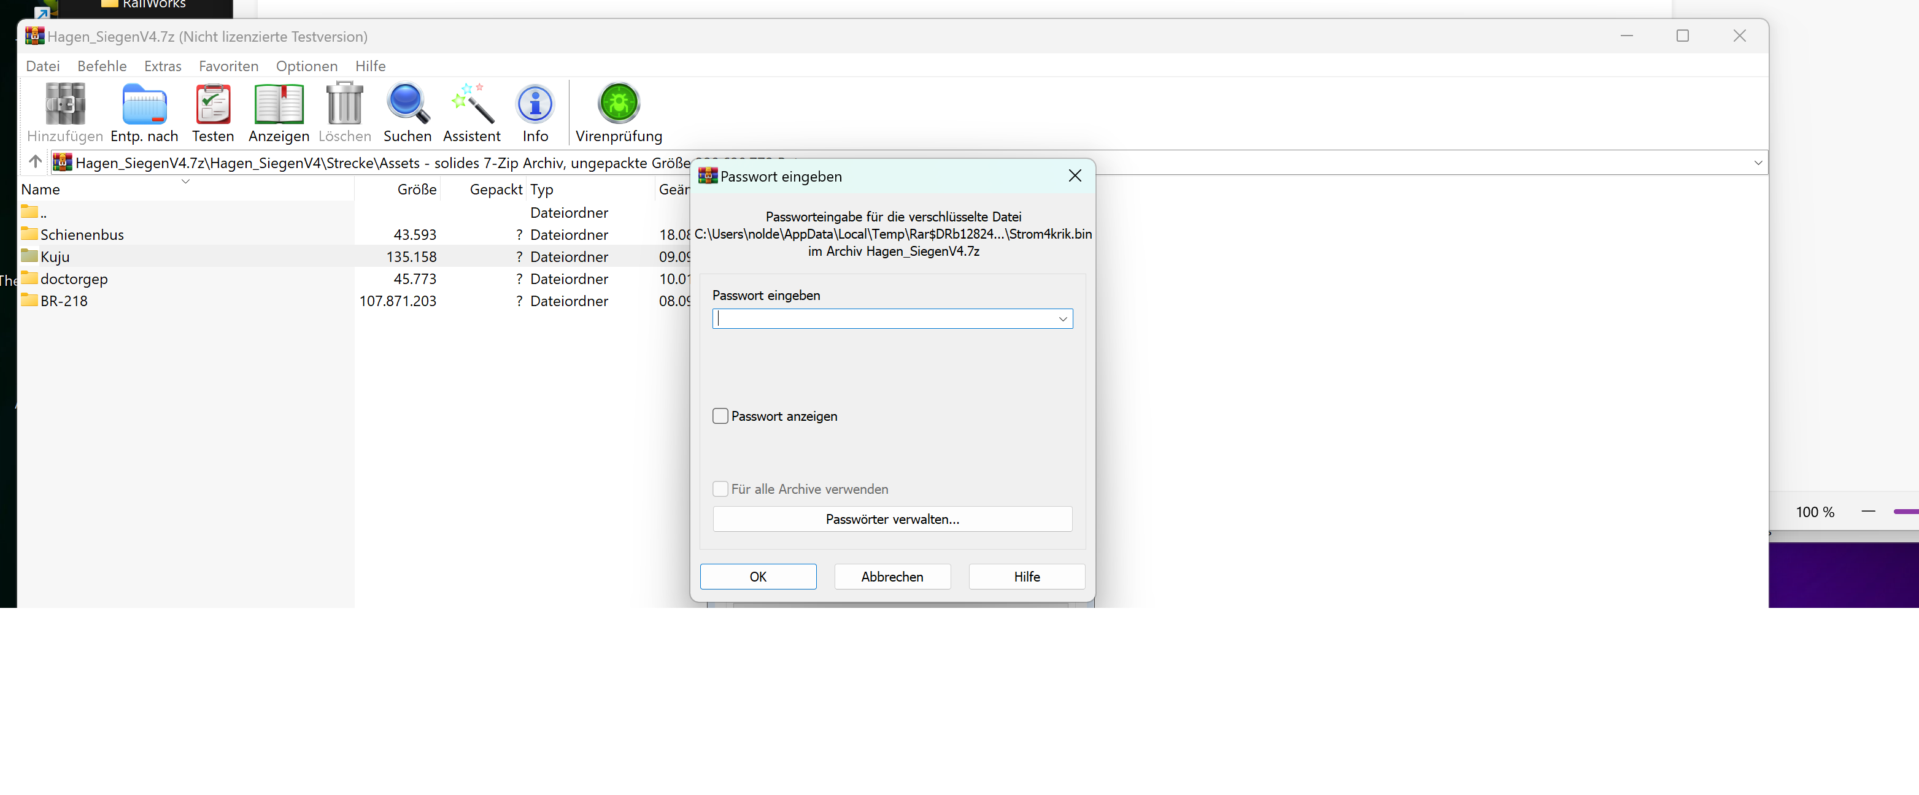
Task: Click the BR-218 folder name
Action: click(x=64, y=301)
